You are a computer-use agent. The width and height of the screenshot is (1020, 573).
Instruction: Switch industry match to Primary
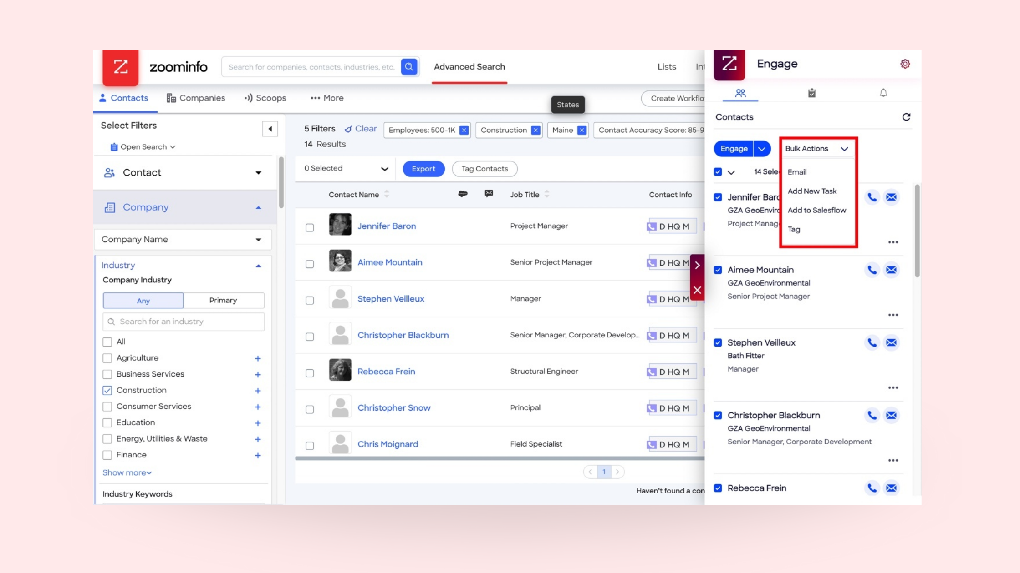(x=223, y=301)
